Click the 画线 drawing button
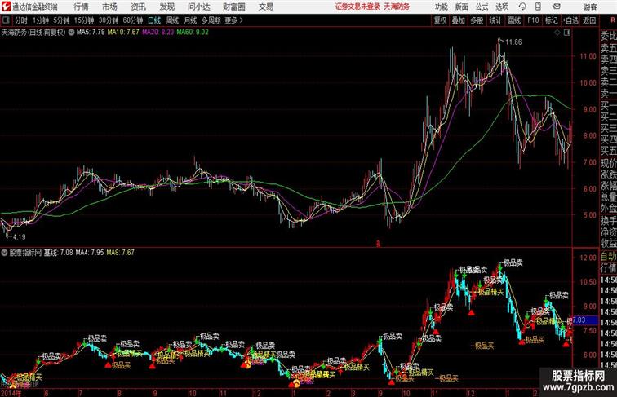This screenshot has height=397, width=617. tap(514, 20)
